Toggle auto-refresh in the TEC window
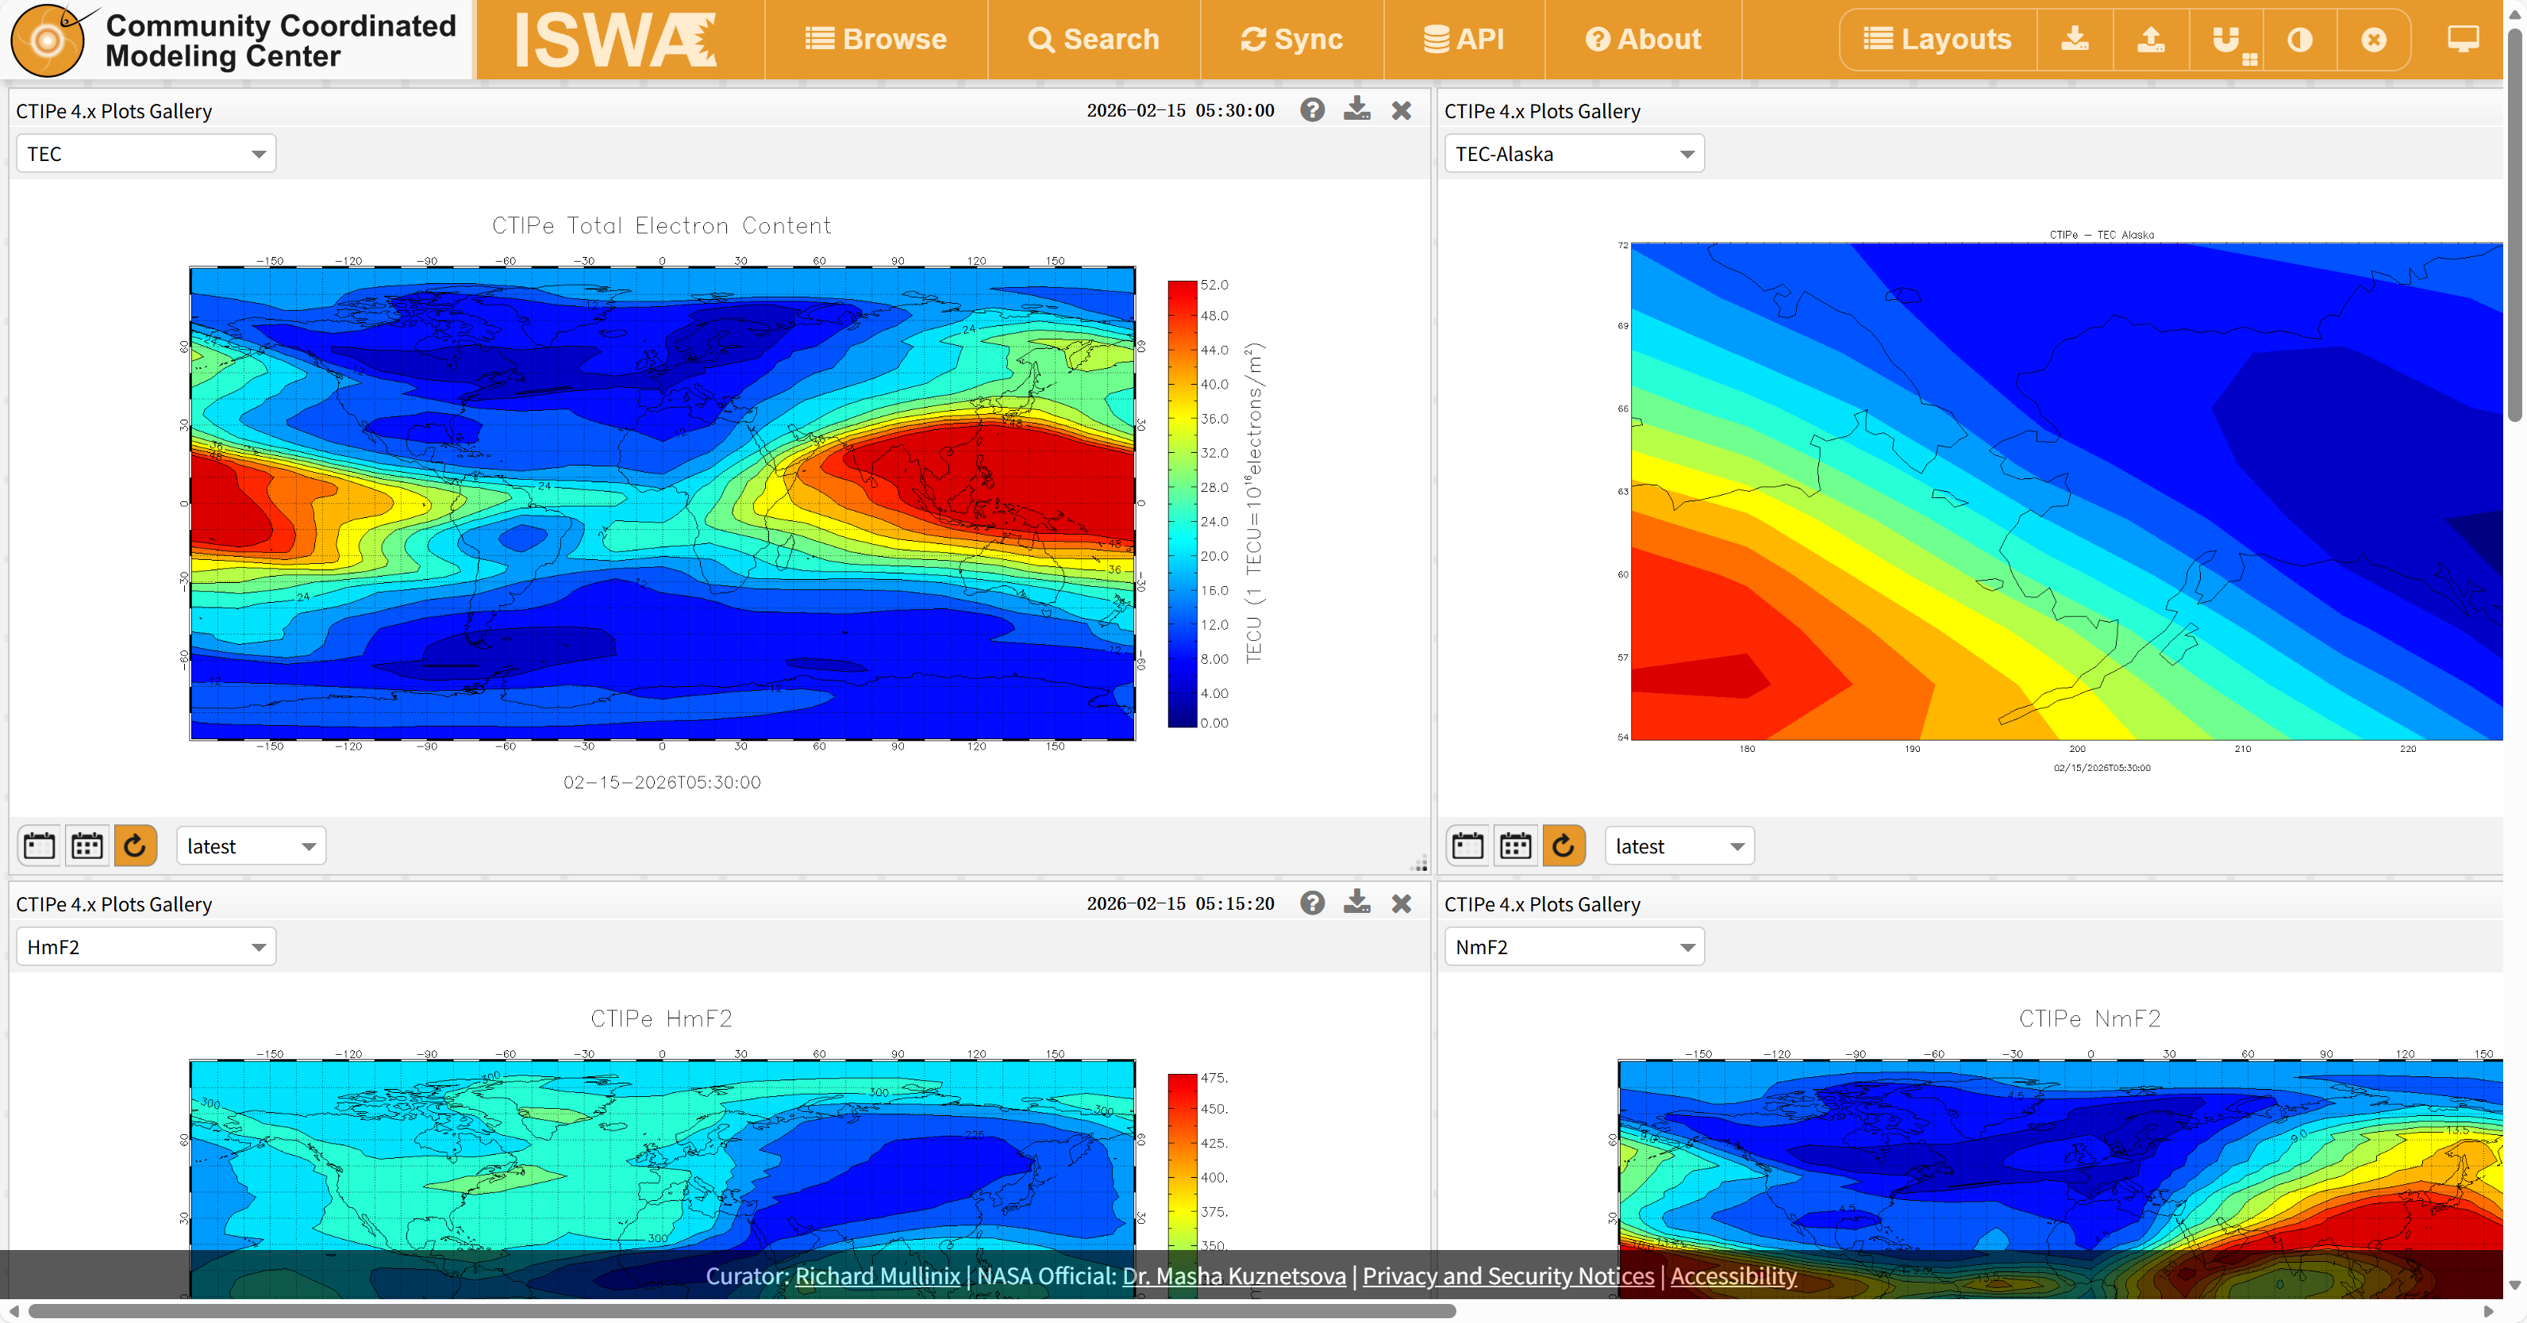 pos(136,846)
